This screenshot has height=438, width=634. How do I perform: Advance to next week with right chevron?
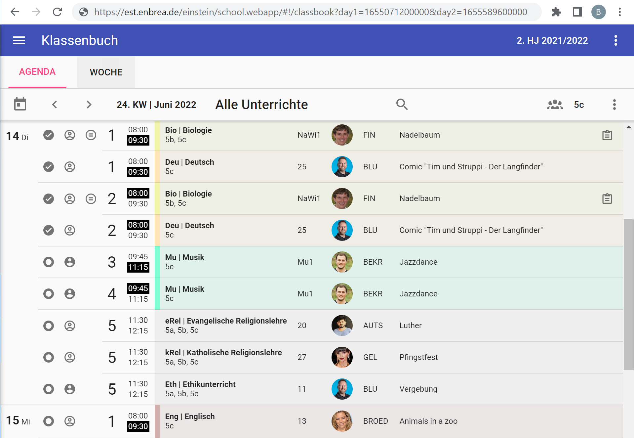(x=89, y=105)
